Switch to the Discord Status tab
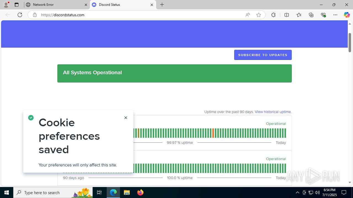This screenshot has height=198, width=353. click(x=123, y=5)
